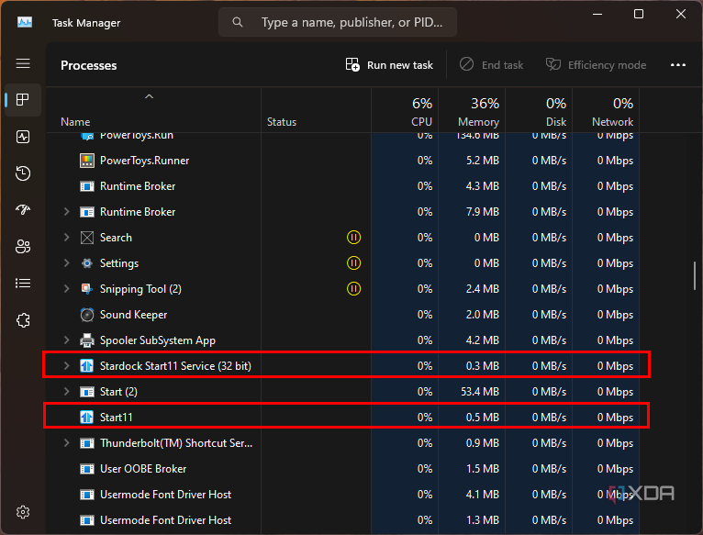Screen dimensions: 703x535
Task: Click the Run new task icon
Action: 352,64
